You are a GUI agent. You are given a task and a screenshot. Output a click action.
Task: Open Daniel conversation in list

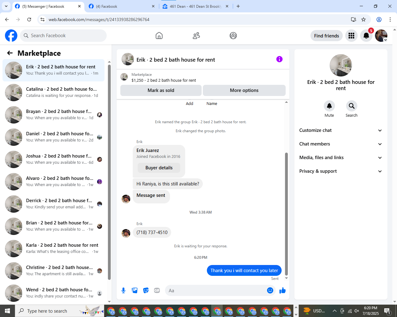click(53, 137)
